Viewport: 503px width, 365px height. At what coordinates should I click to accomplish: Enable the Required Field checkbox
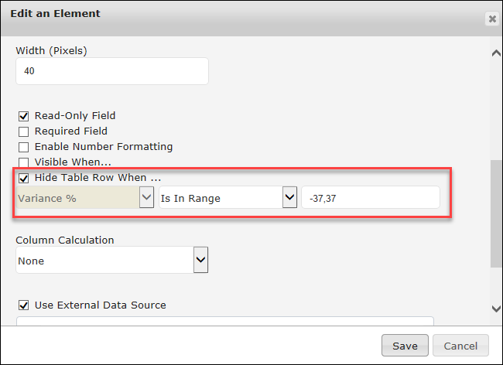tap(23, 131)
